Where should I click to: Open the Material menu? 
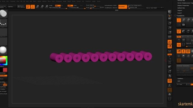pos(44,1)
